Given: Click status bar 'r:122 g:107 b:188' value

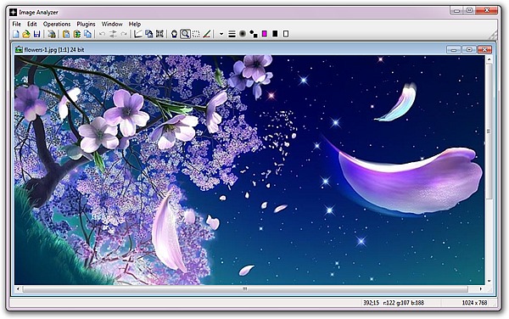Looking at the screenshot, I should (x=404, y=302).
